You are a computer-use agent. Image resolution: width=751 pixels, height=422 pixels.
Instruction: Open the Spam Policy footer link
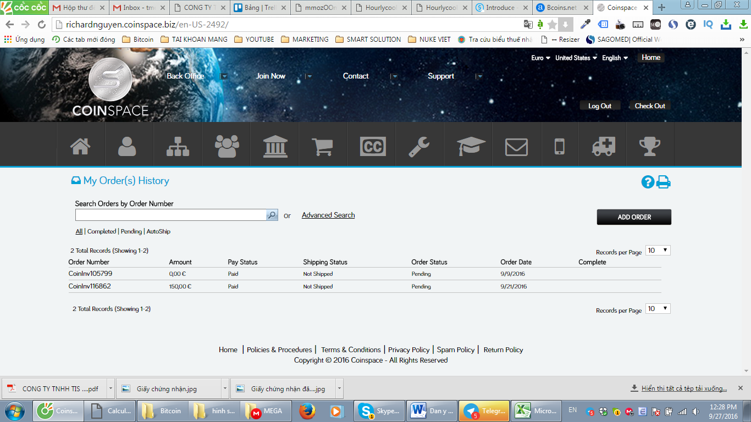coord(456,350)
